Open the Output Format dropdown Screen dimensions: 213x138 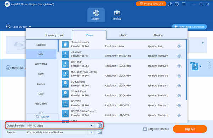point(92,126)
